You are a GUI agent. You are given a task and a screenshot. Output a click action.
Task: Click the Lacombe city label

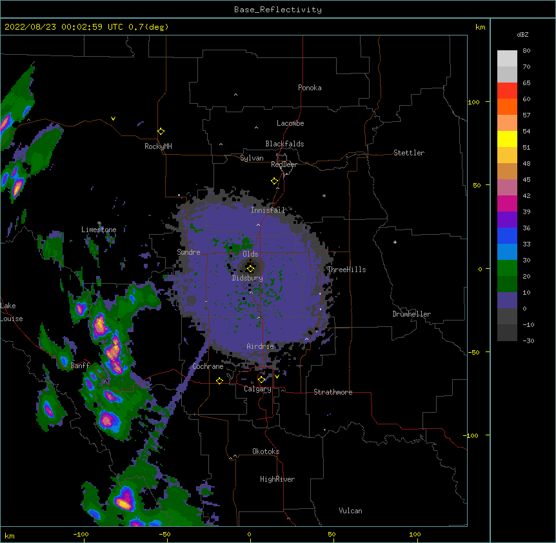click(290, 123)
